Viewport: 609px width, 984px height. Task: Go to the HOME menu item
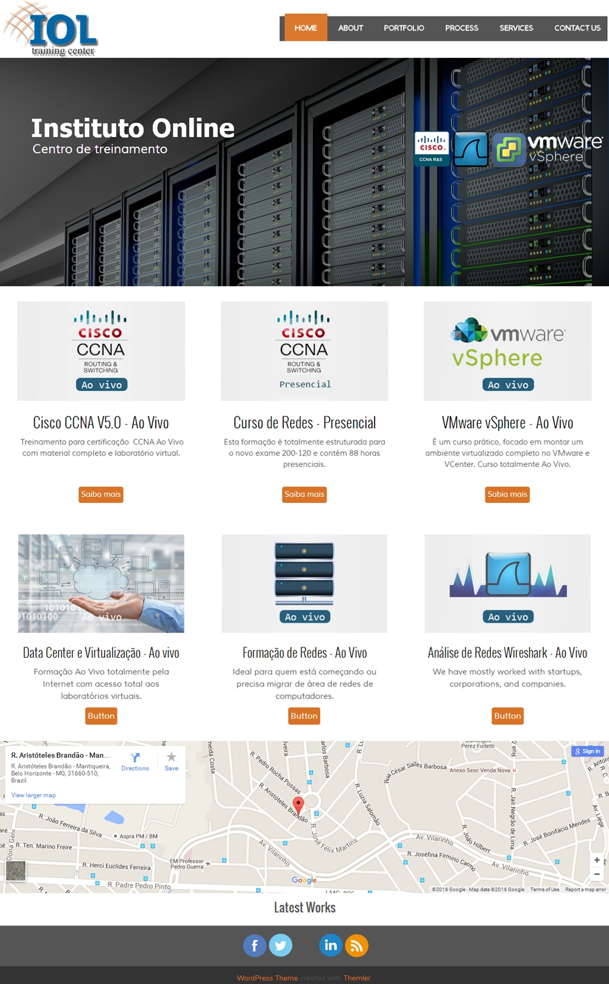306,28
